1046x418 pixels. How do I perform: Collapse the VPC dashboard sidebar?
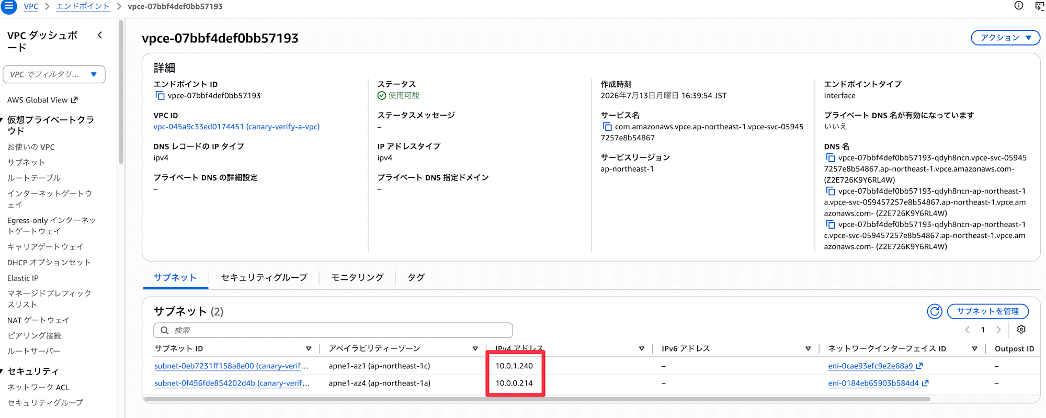click(x=100, y=35)
